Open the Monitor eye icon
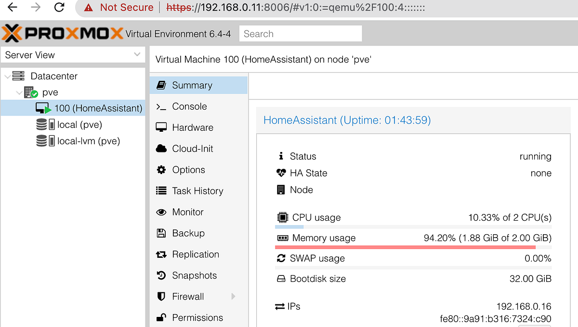 tap(161, 212)
